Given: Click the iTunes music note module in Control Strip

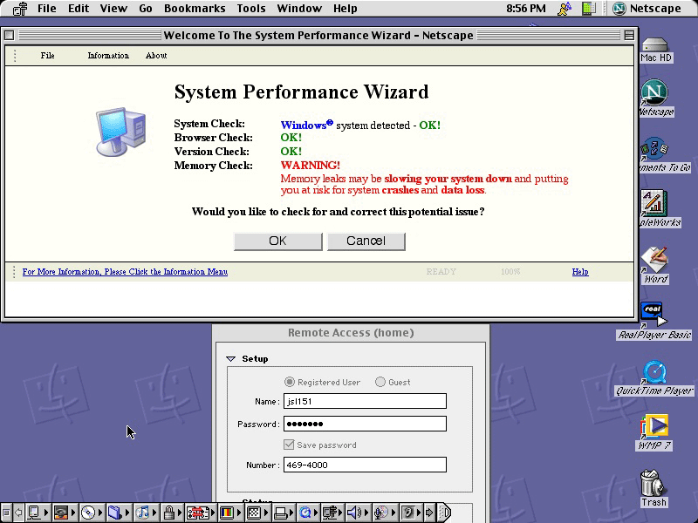Looking at the screenshot, I should (x=142, y=513).
